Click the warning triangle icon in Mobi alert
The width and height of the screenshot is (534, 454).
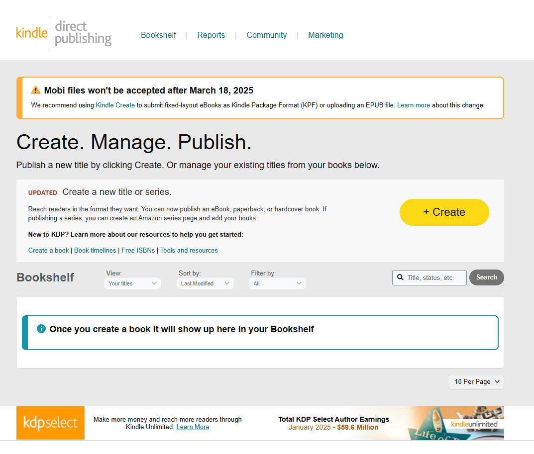click(36, 90)
